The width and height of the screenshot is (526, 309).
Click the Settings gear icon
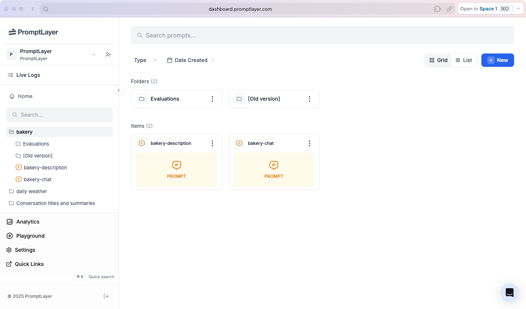[x=9, y=250]
